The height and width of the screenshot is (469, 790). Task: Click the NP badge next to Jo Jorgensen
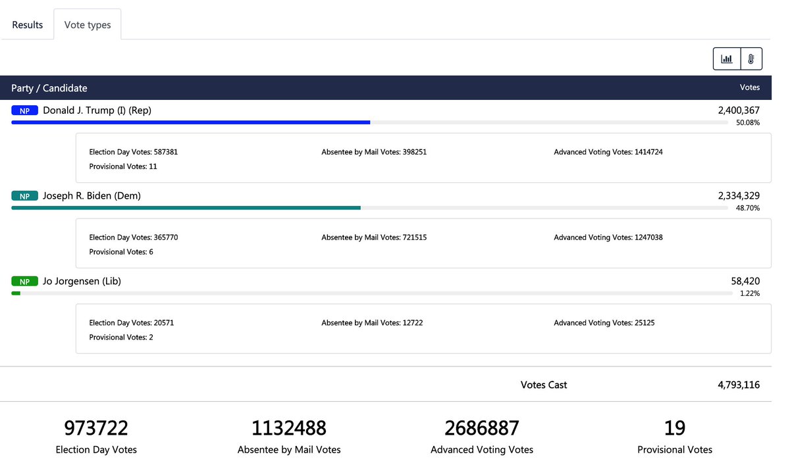[24, 281]
